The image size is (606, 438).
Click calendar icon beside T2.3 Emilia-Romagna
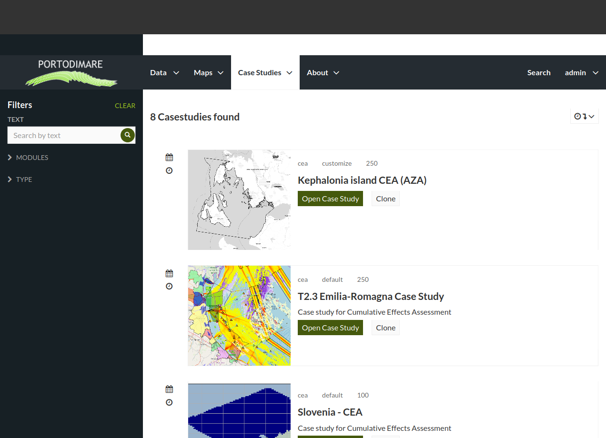(169, 273)
